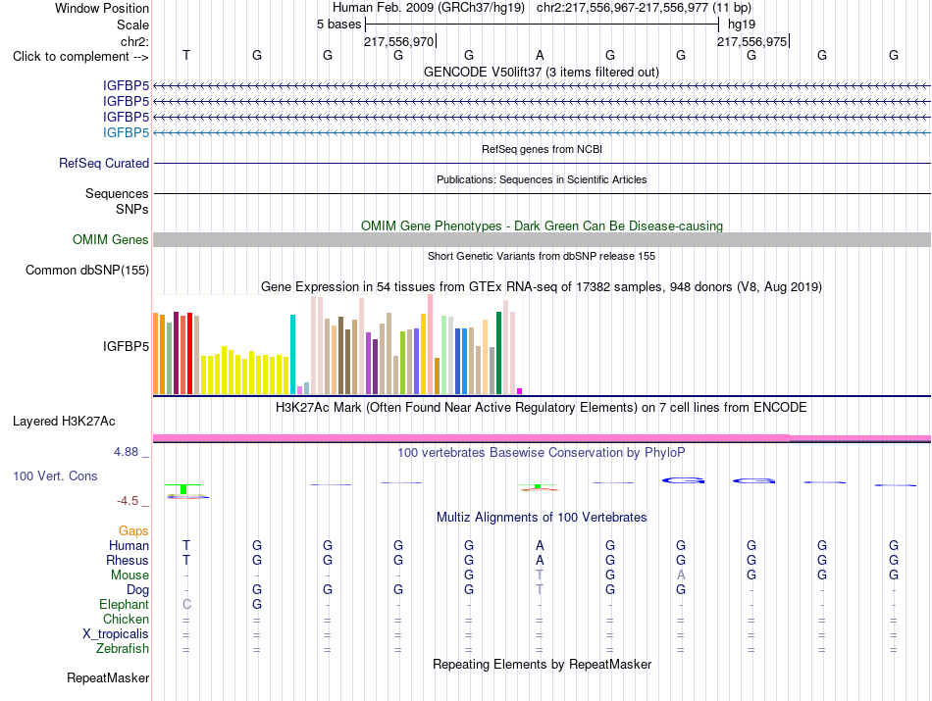This screenshot has height=701, width=932.
Task: Select the Elephant species row label
Action: tap(124, 604)
